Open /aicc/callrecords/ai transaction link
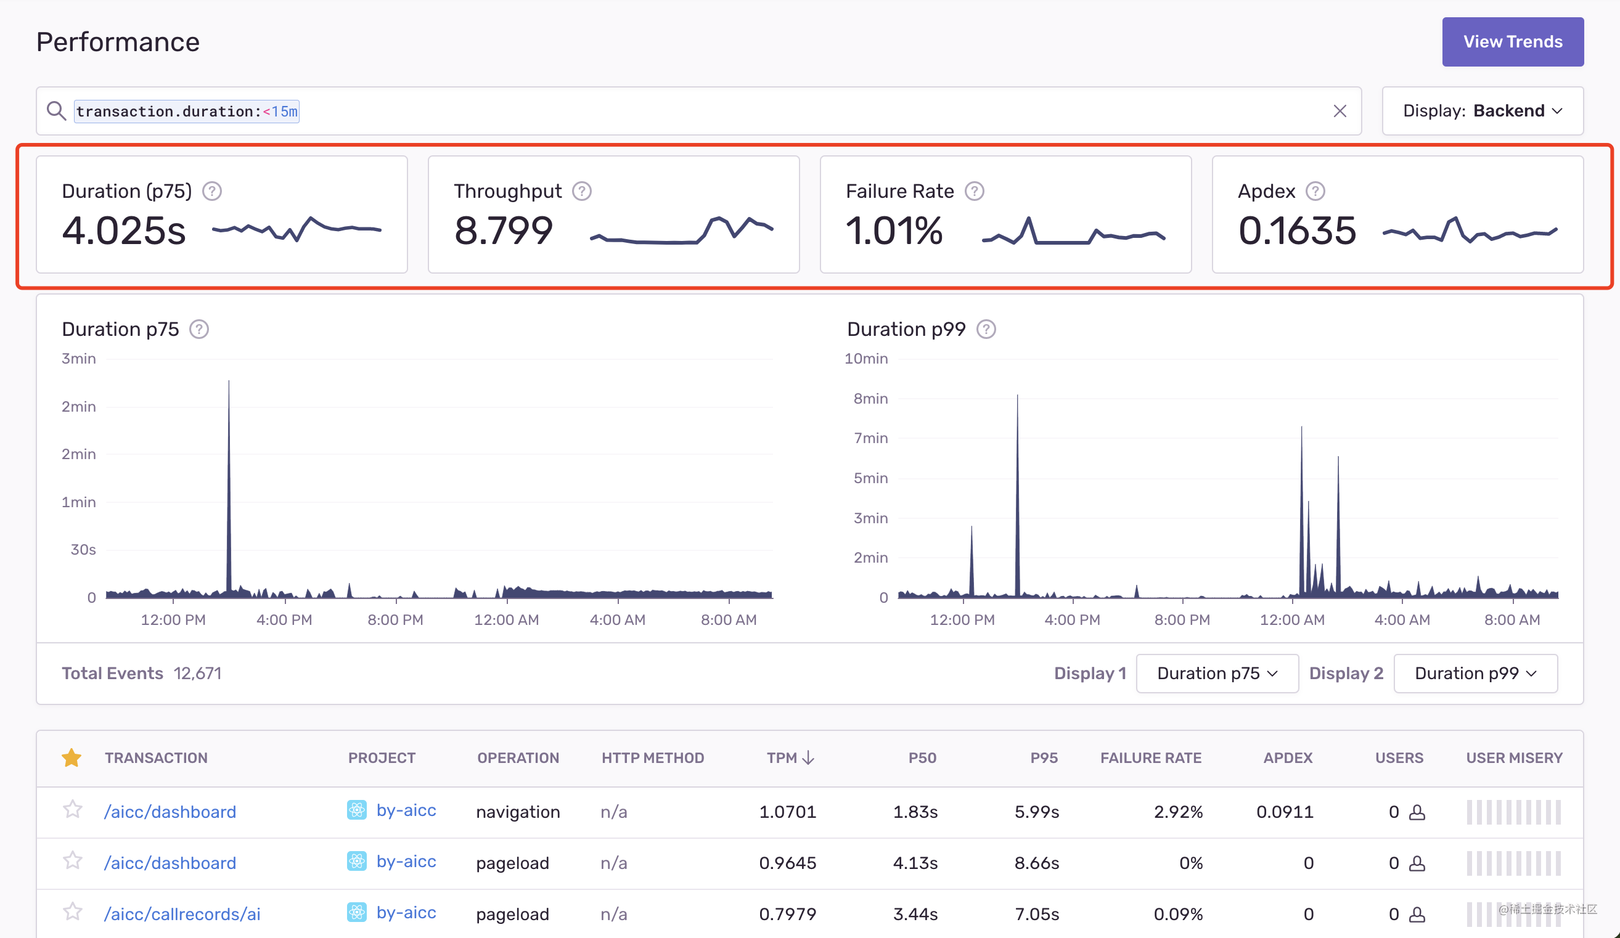 click(x=182, y=913)
